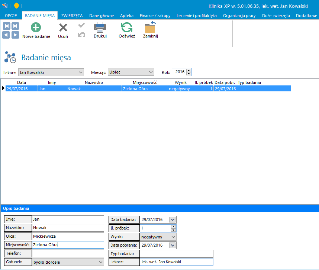Image resolution: width=319 pixels, height=270 pixels.
Task: Confirm changes with the checkmark icon
Action: [x=81, y=25]
